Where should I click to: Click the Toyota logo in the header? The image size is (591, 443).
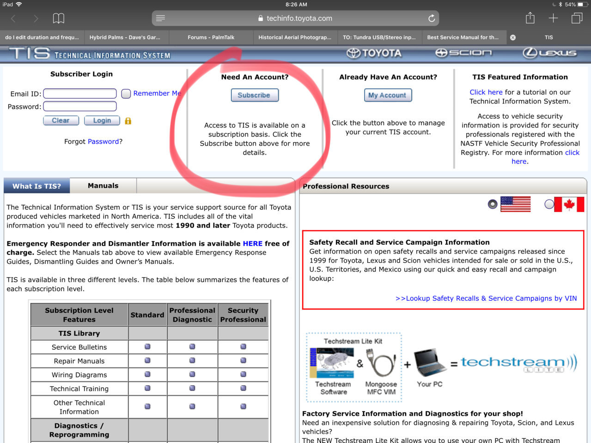[x=374, y=53]
